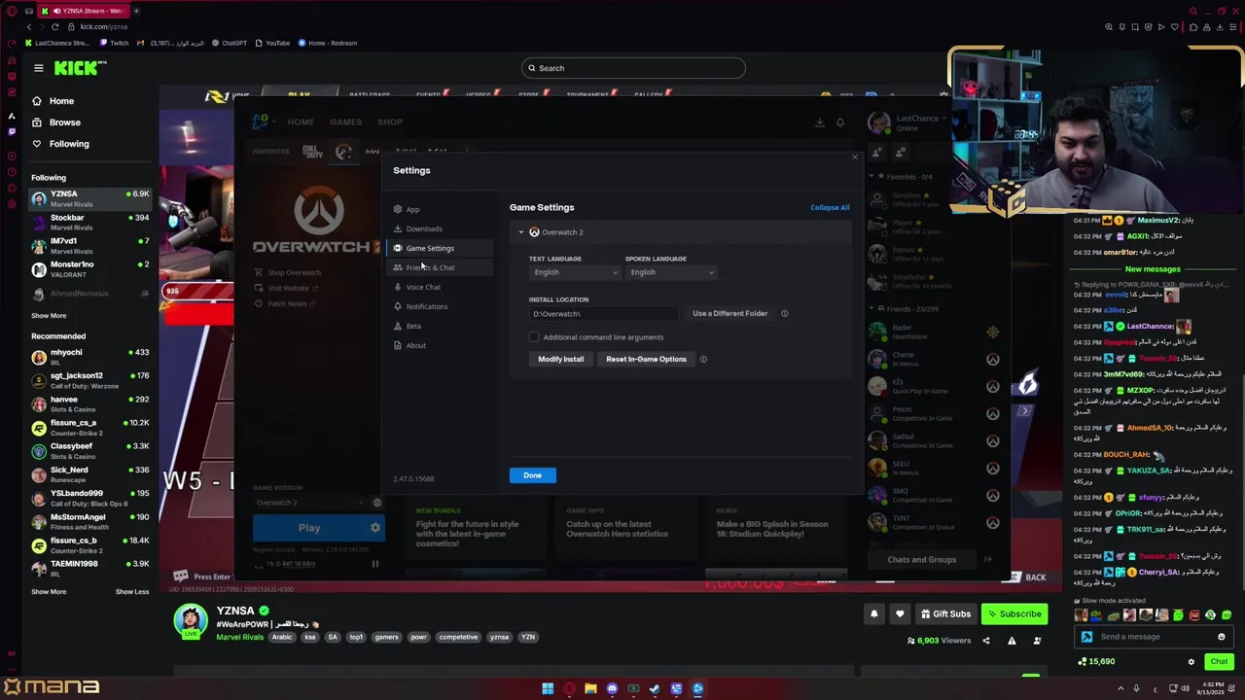Click the report warning triangle icon
This screenshot has height=700, width=1245.
click(x=1012, y=641)
